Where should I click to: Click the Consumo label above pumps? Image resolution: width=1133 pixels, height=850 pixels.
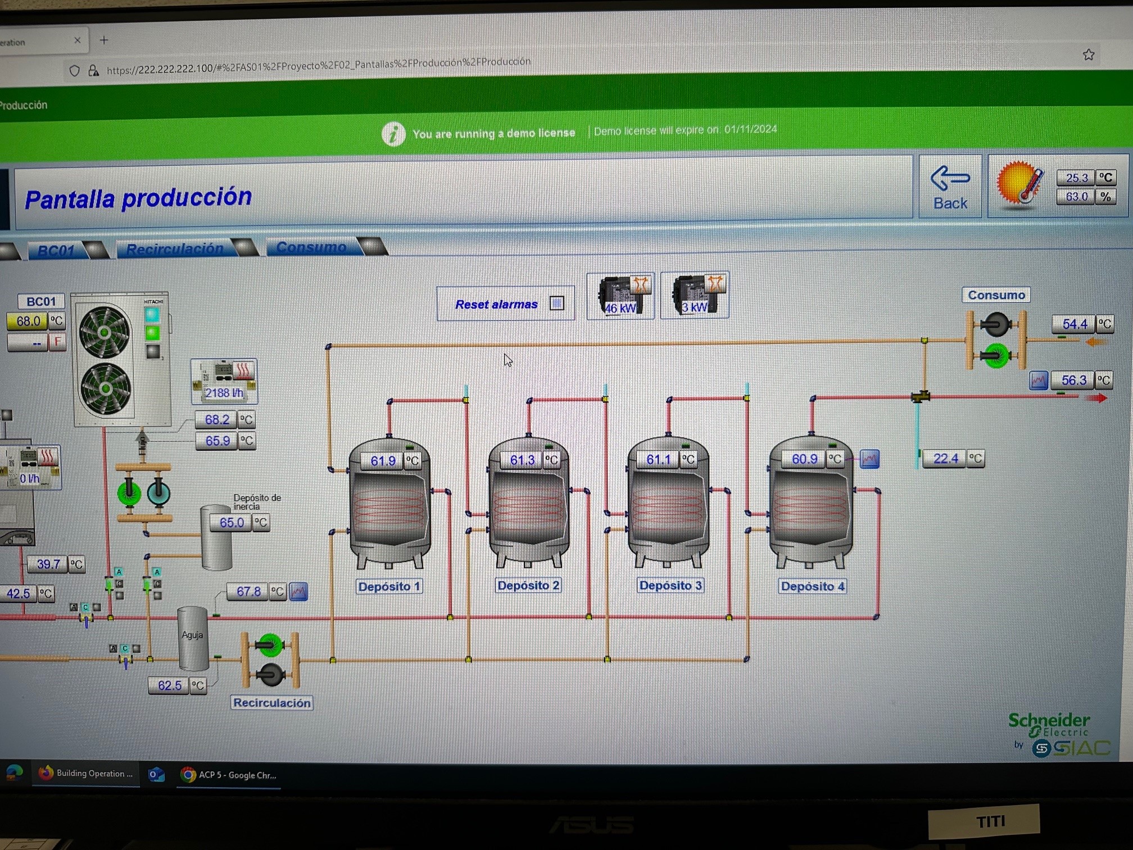tap(996, 295)
